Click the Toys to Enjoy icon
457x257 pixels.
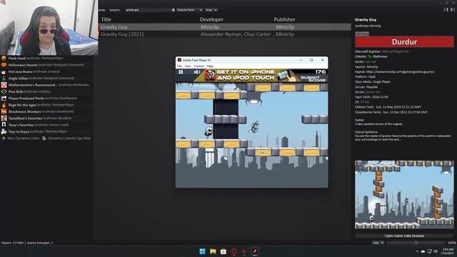tap(4, 131)
